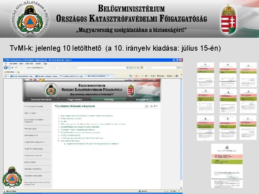Screen dimensions: 259x194
Task: Open the Oldal dropdown in command bar
Action: [153, 76]
